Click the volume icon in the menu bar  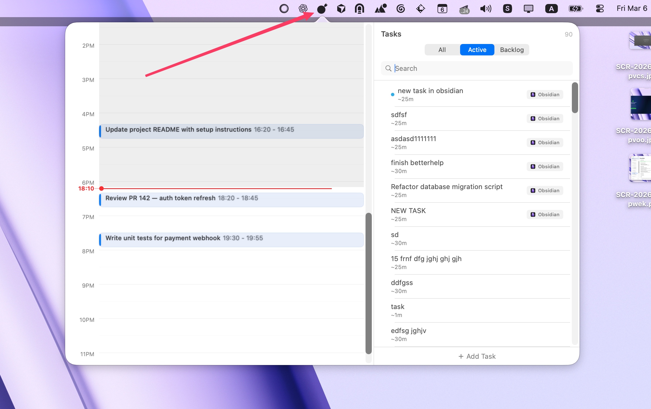click(x=486, y=9)
